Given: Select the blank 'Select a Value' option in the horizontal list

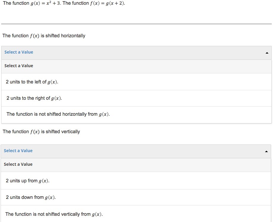Looking at the screenshot, I should [19, 66].
